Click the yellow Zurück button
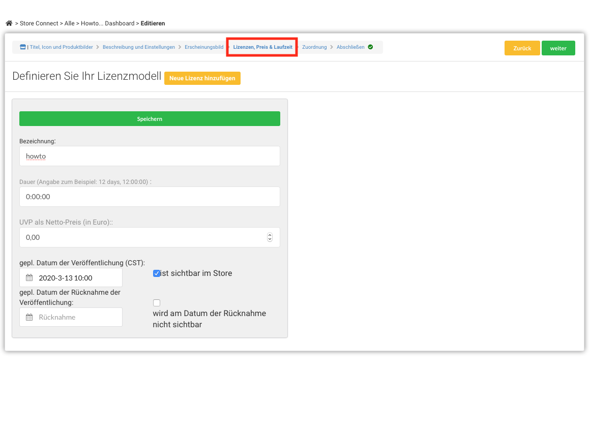The width and height of the screenshot is (590, 437). [x=522, y=48]
